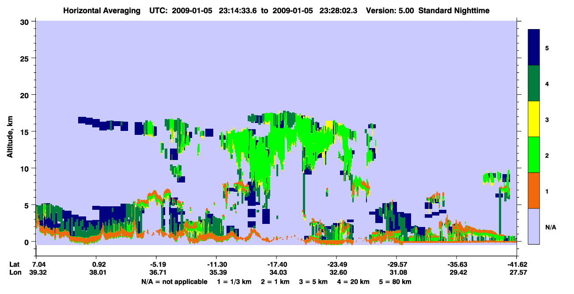Click the y-axis tick label '15'
Image resolution: width=574 pixels, height=294 pixels.
[x=25, y=132]
